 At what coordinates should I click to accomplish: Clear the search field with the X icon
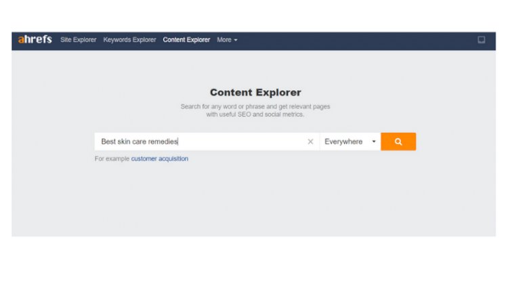pos(310,142)
